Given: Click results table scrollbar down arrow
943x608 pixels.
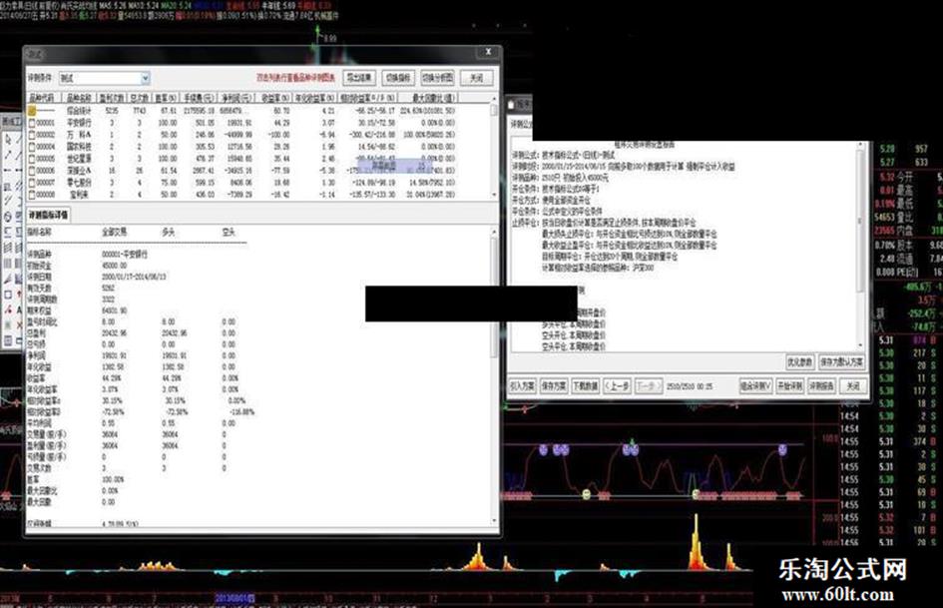Looking at the screenshot, I should (495, 195).
